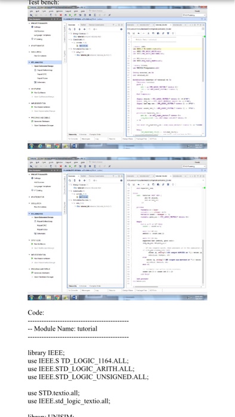The width and height of the screenshot is (235, 417).
Task: Click Windows Start orb on first screenshot taskbar
Action: (x=32, y=146)
